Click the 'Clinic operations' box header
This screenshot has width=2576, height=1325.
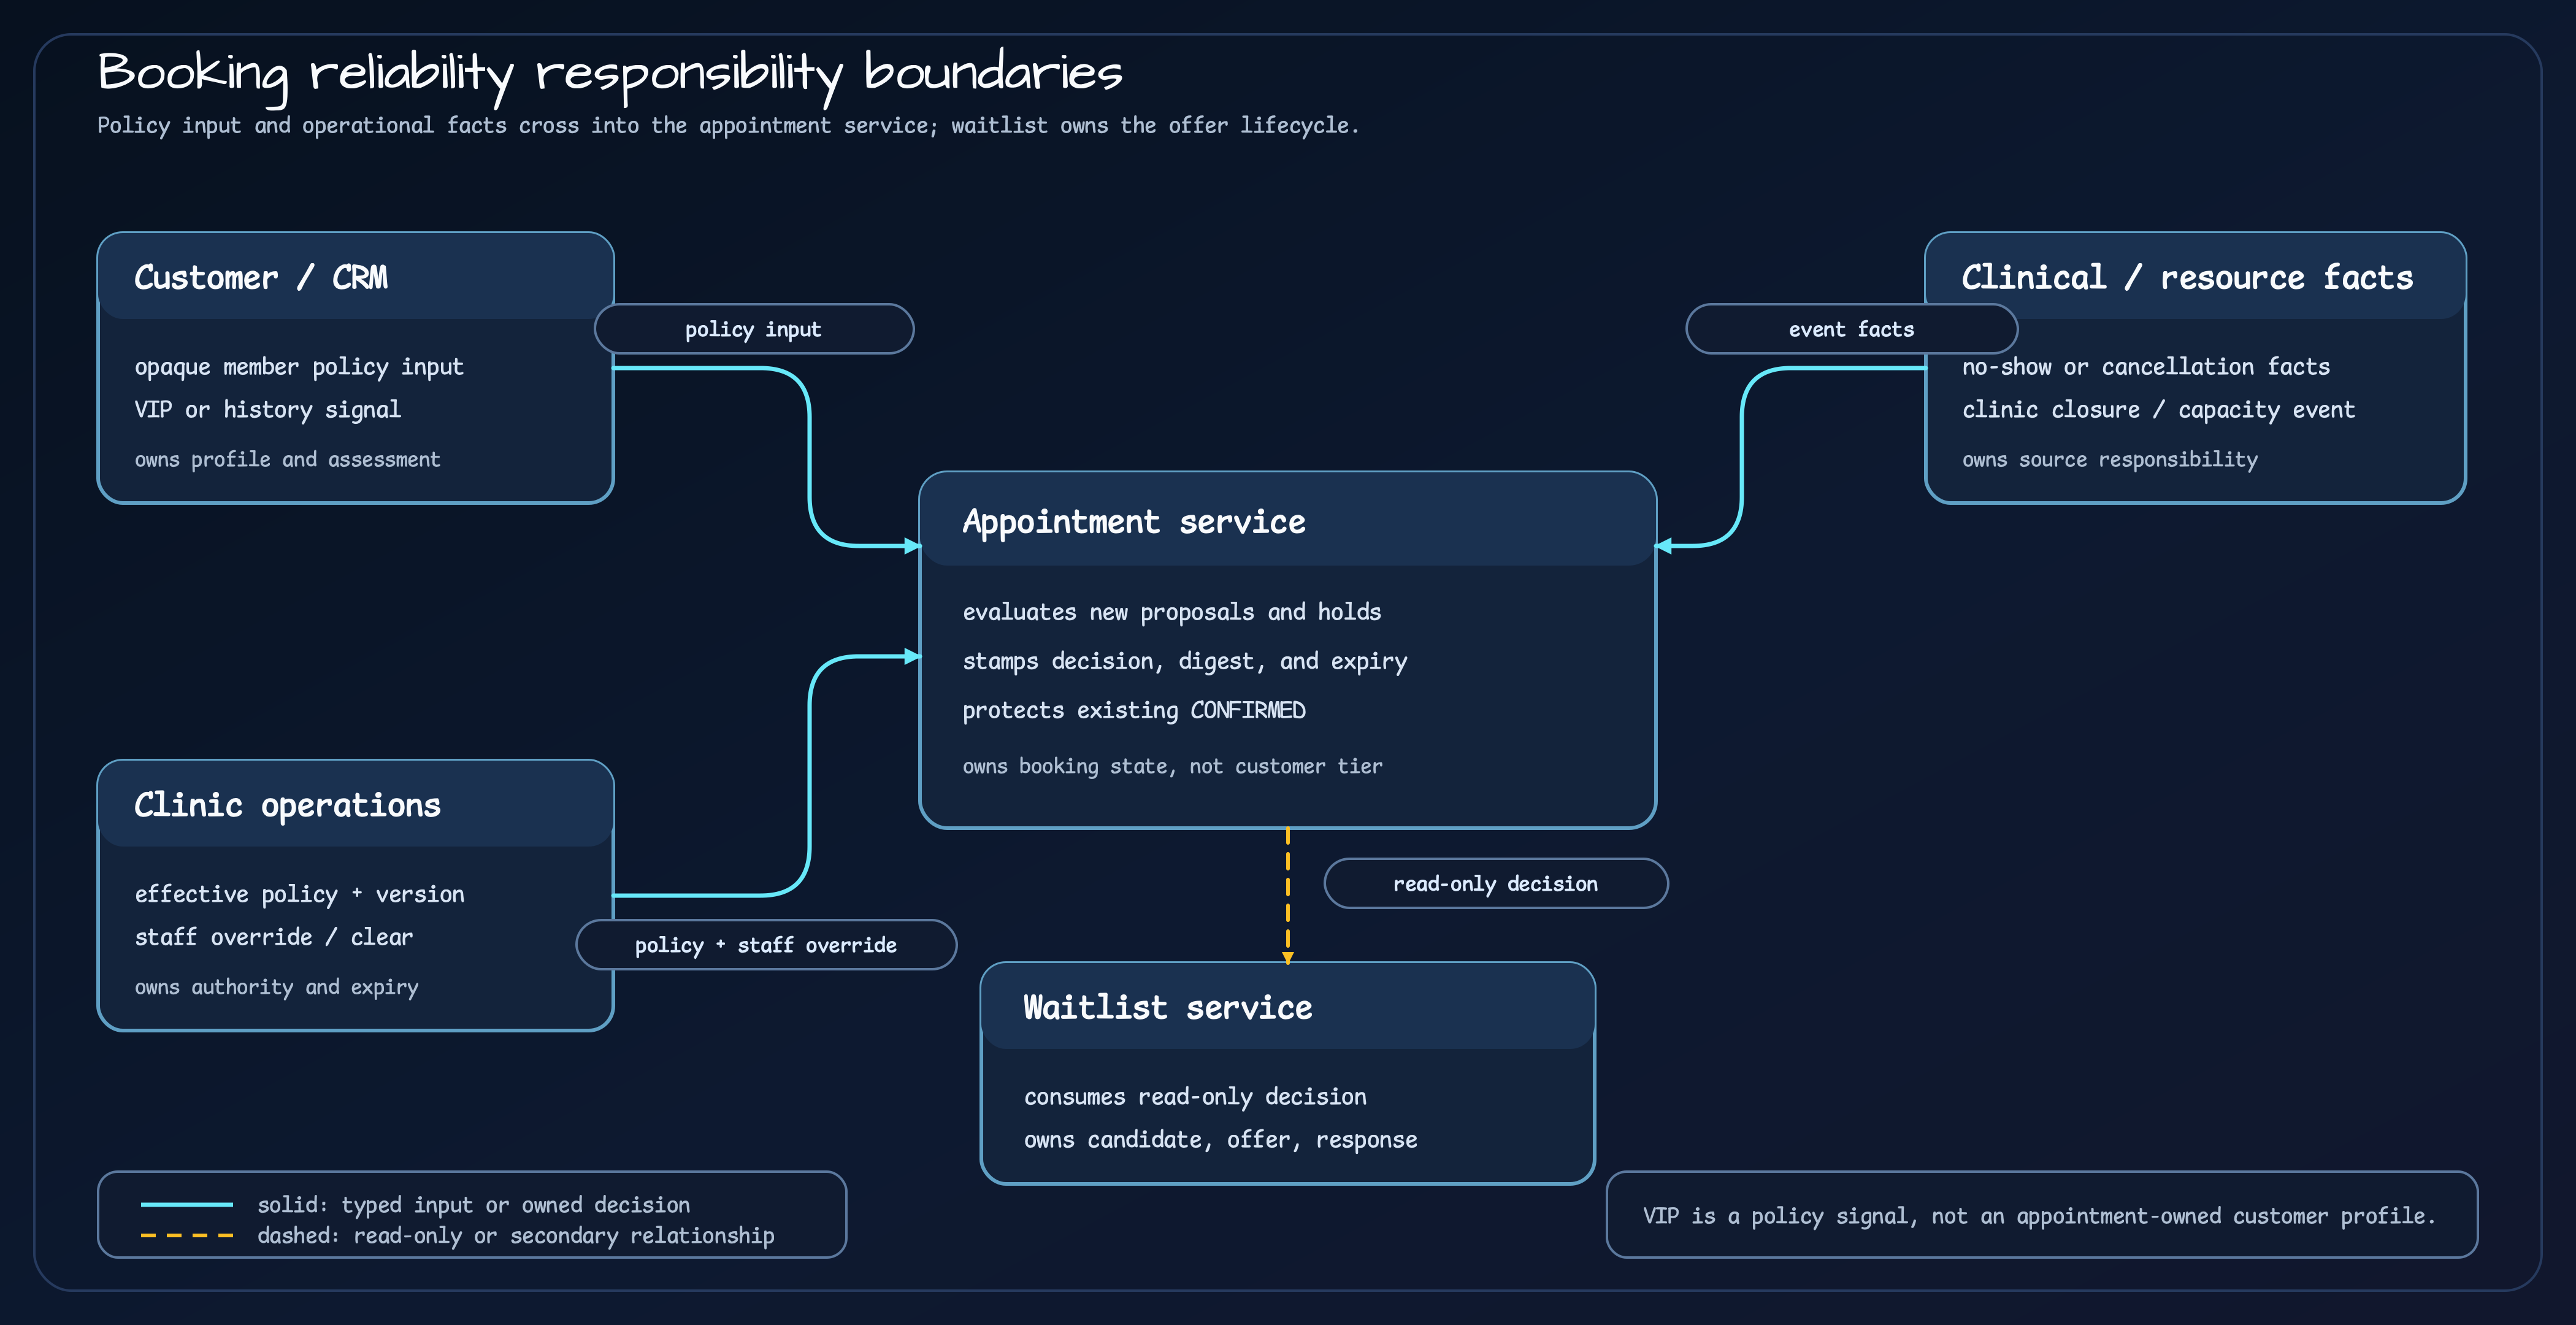[356, 804]
